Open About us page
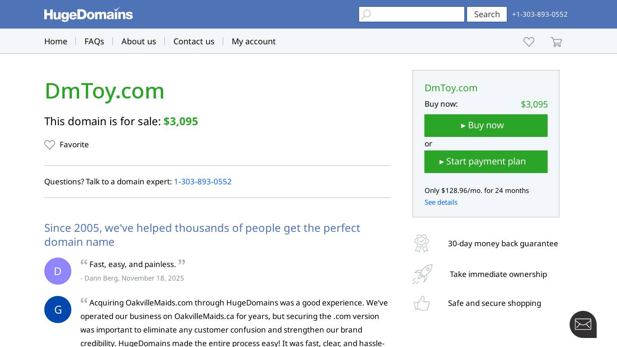Viewport: 617px width, 347px height. pos(139,41)
